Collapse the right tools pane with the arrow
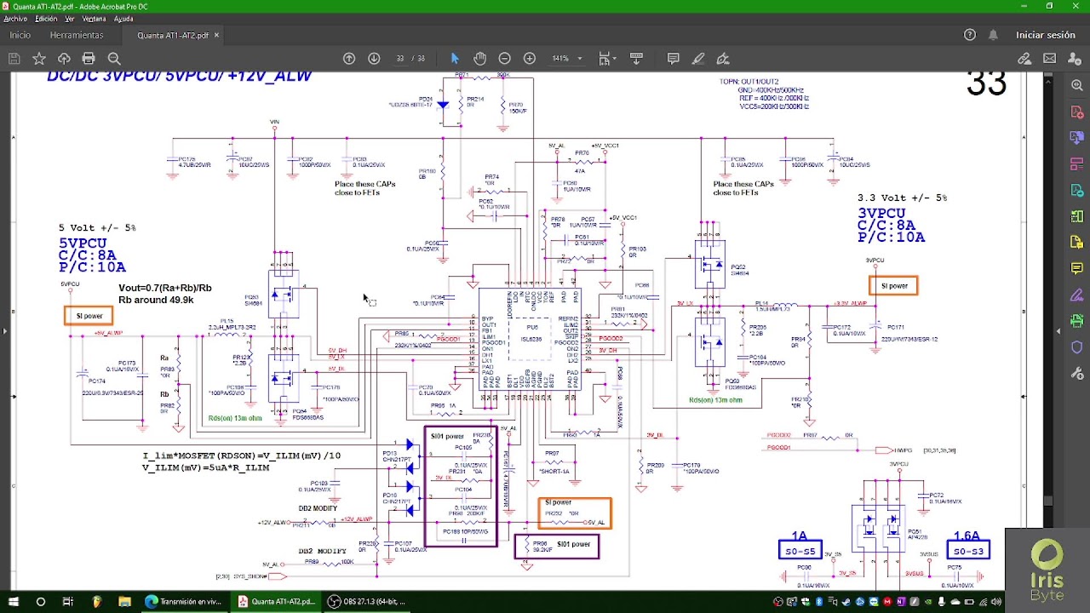Screen dimensions: 1090x613 [x=1058, y=330]
